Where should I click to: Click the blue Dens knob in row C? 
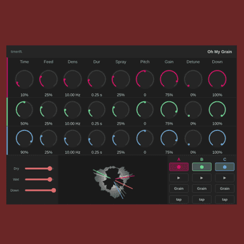(x=72, y=139)
